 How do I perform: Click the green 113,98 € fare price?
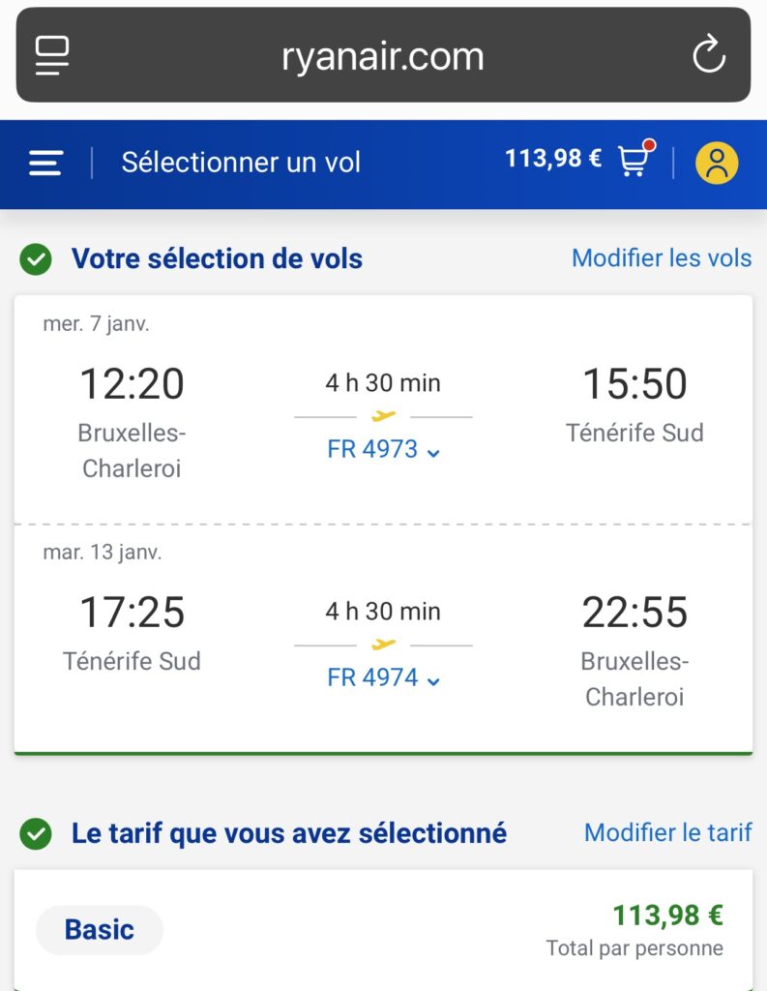(667, 915)
